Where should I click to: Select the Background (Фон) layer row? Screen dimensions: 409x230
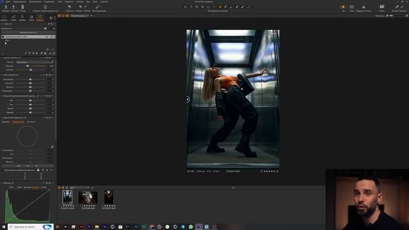click(x=28, y=40)
